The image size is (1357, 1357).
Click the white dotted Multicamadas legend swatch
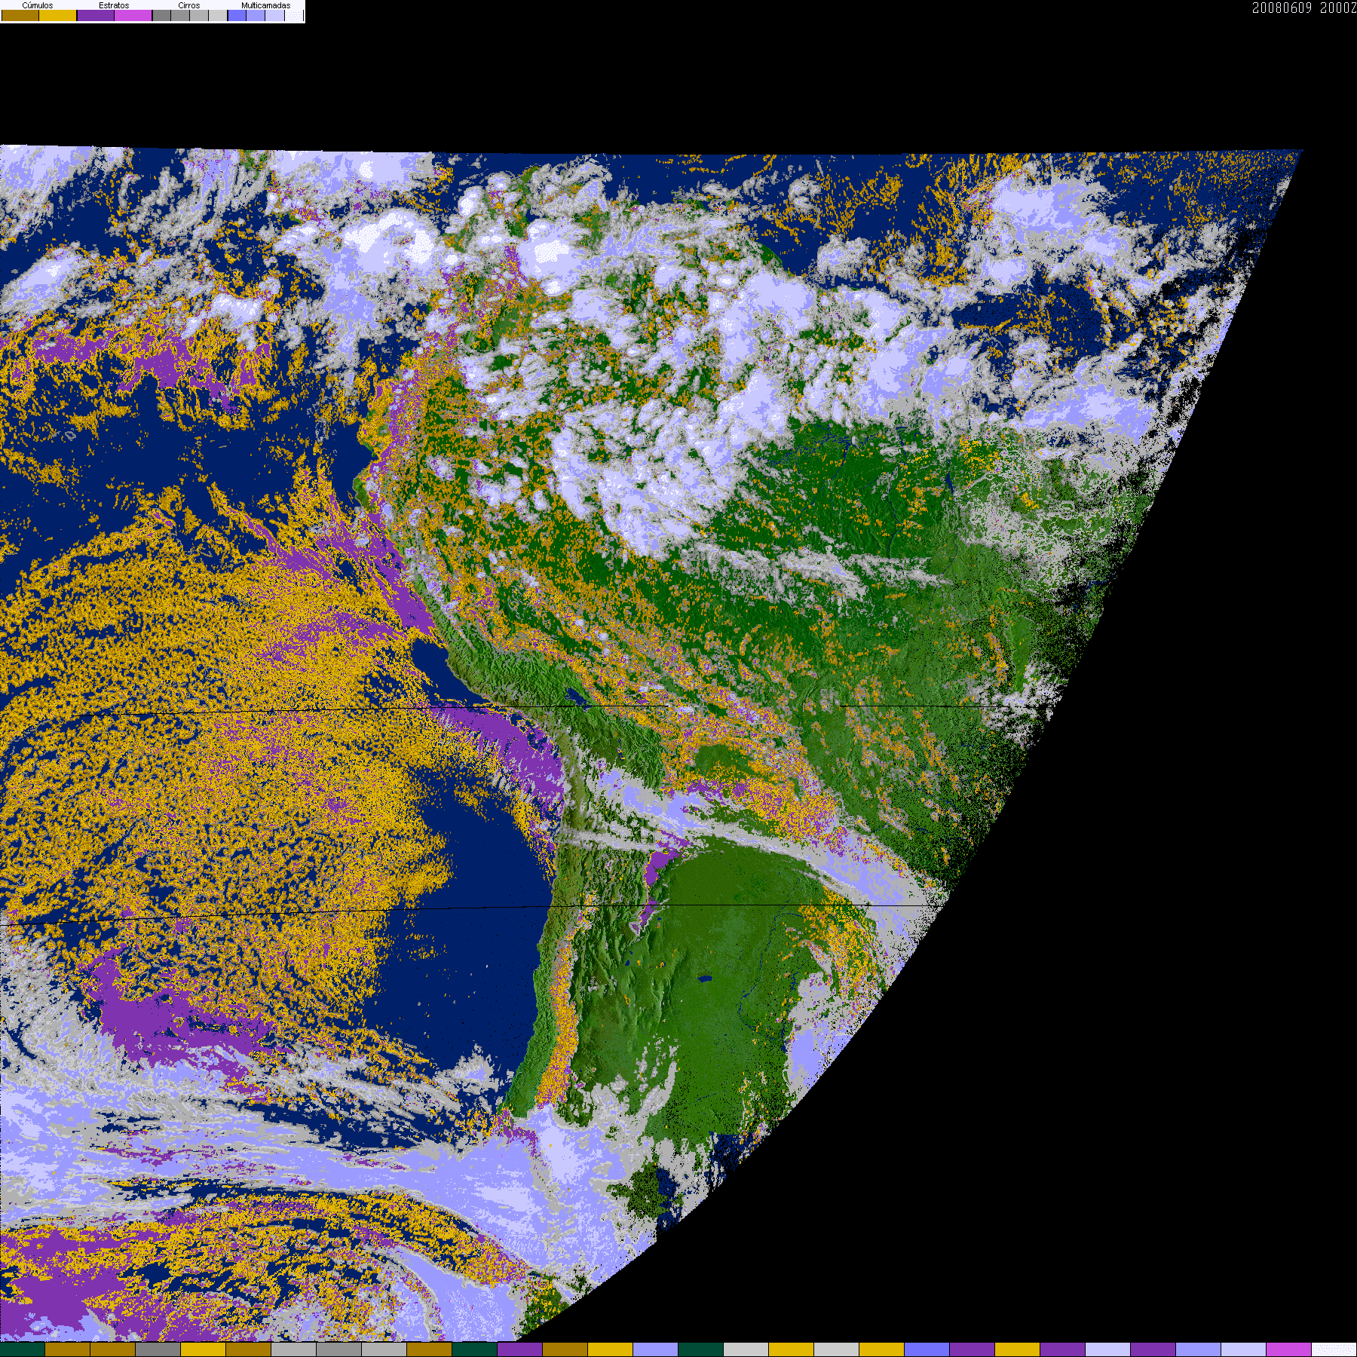click(294, 15)
